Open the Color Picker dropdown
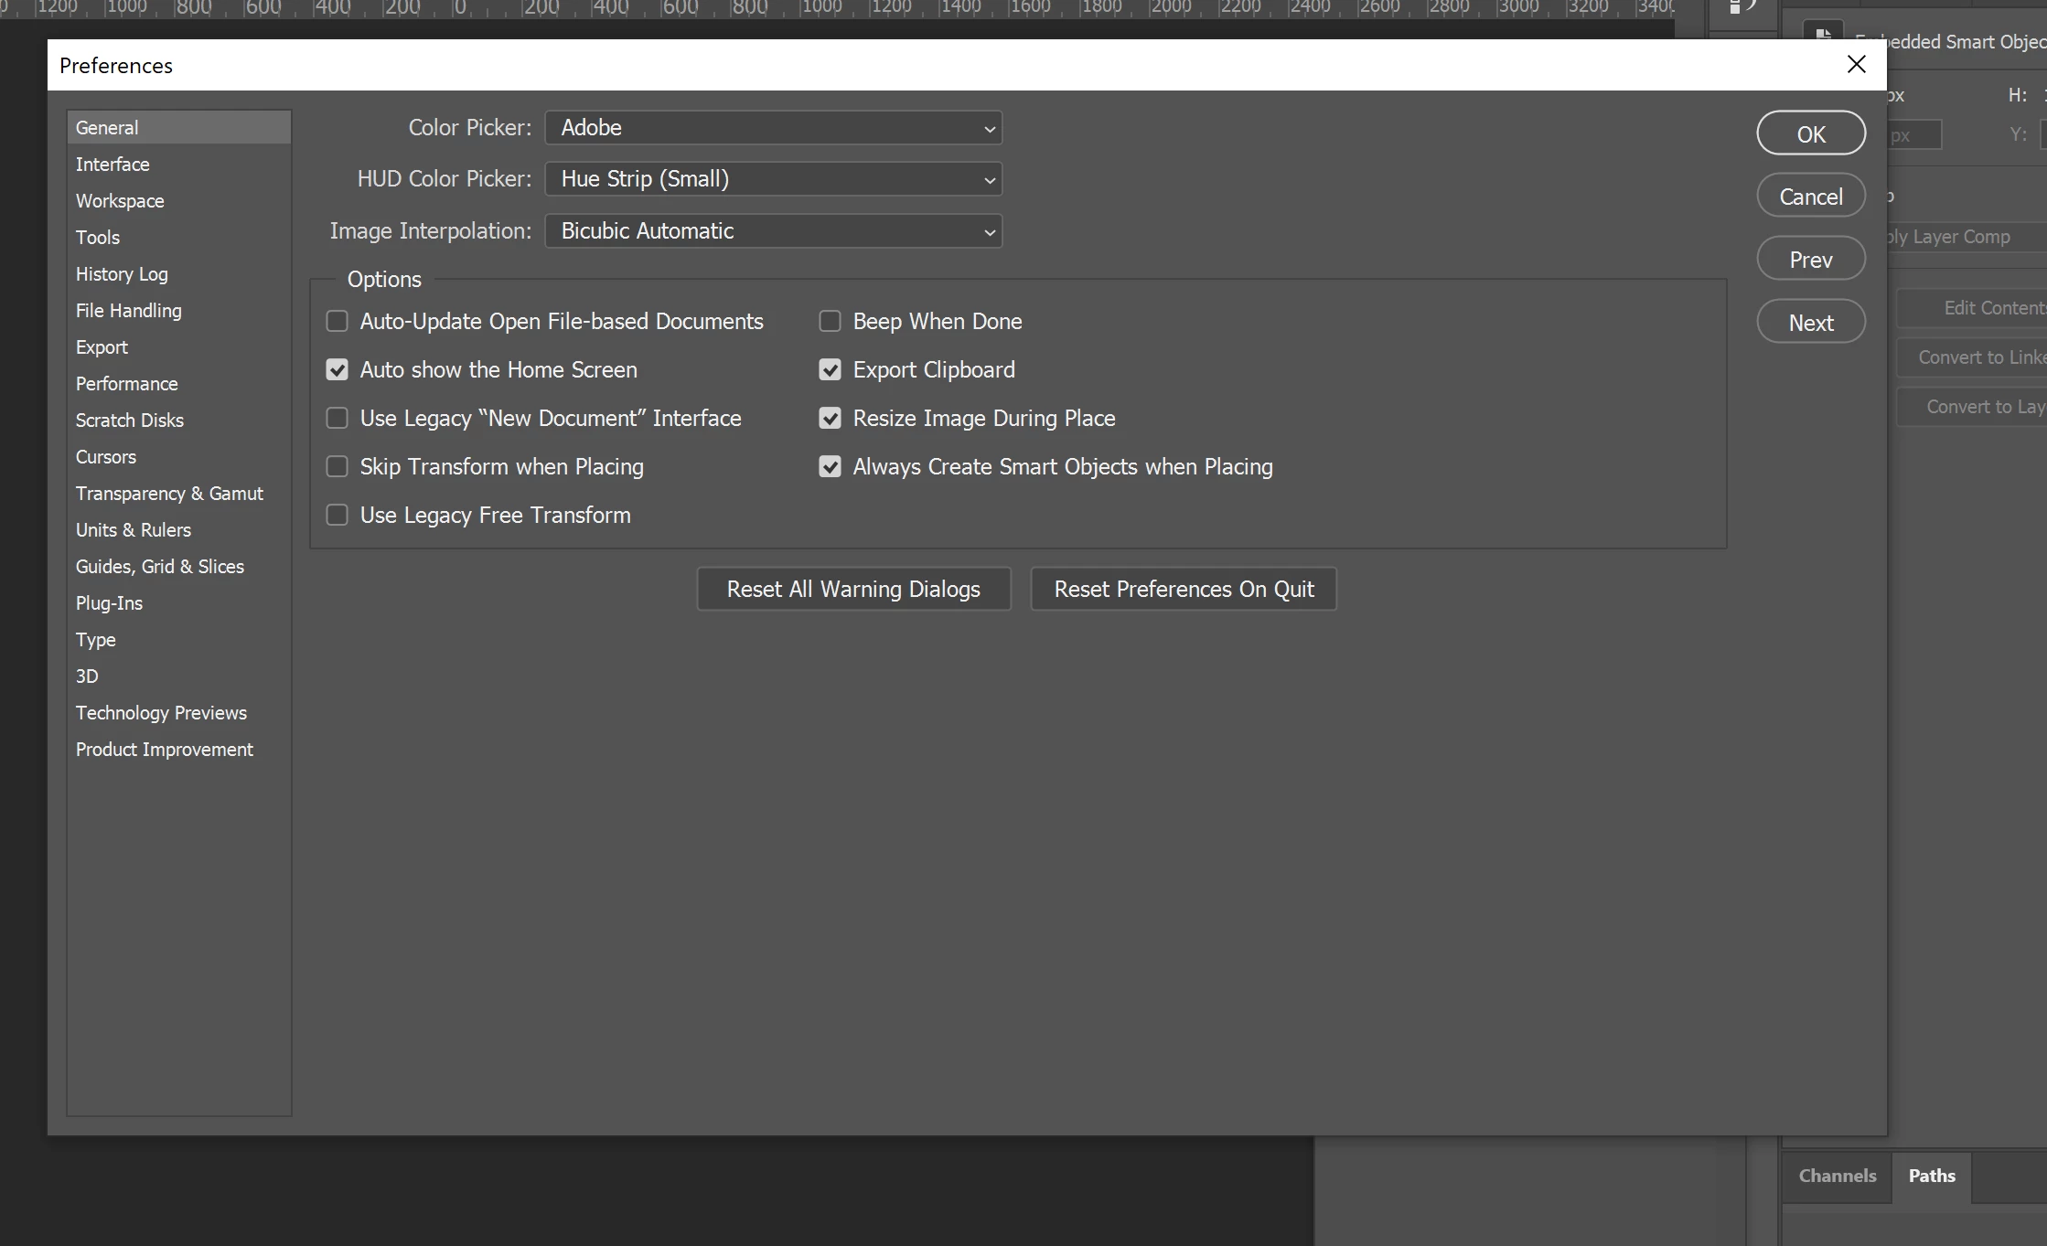 point(773,128)
